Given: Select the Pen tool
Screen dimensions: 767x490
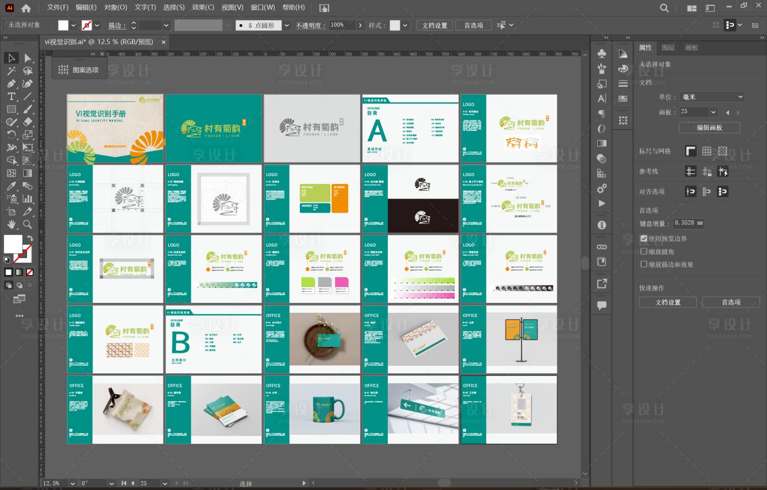Looking at the screenshot, I should (x=11, y=84).
